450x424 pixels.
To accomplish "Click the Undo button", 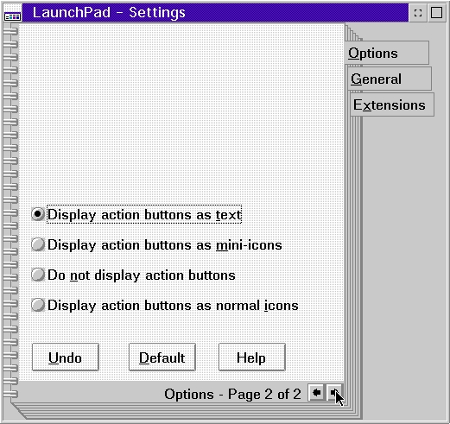I will [x=66, y=358].
